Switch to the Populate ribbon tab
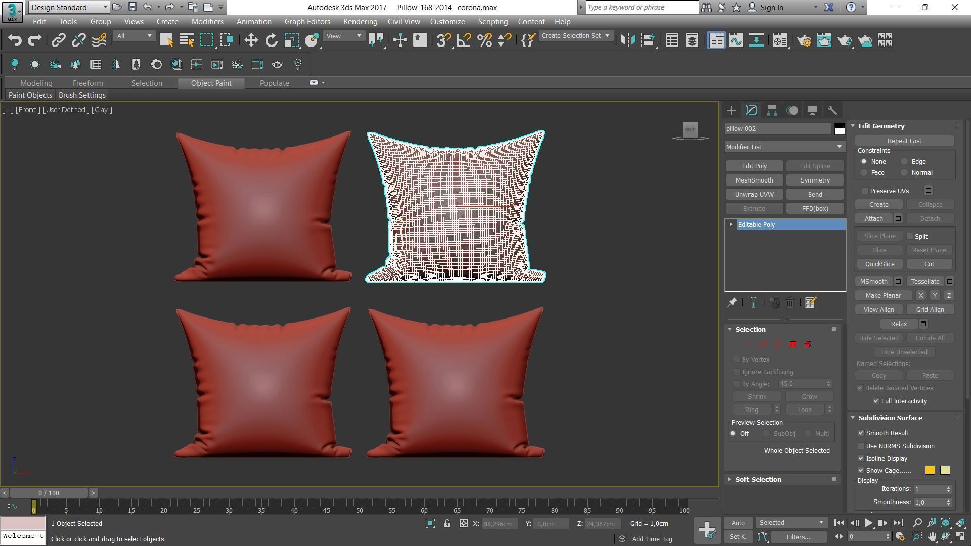The height and width of the screenshot is (546, 971). [x=275, y=83]
